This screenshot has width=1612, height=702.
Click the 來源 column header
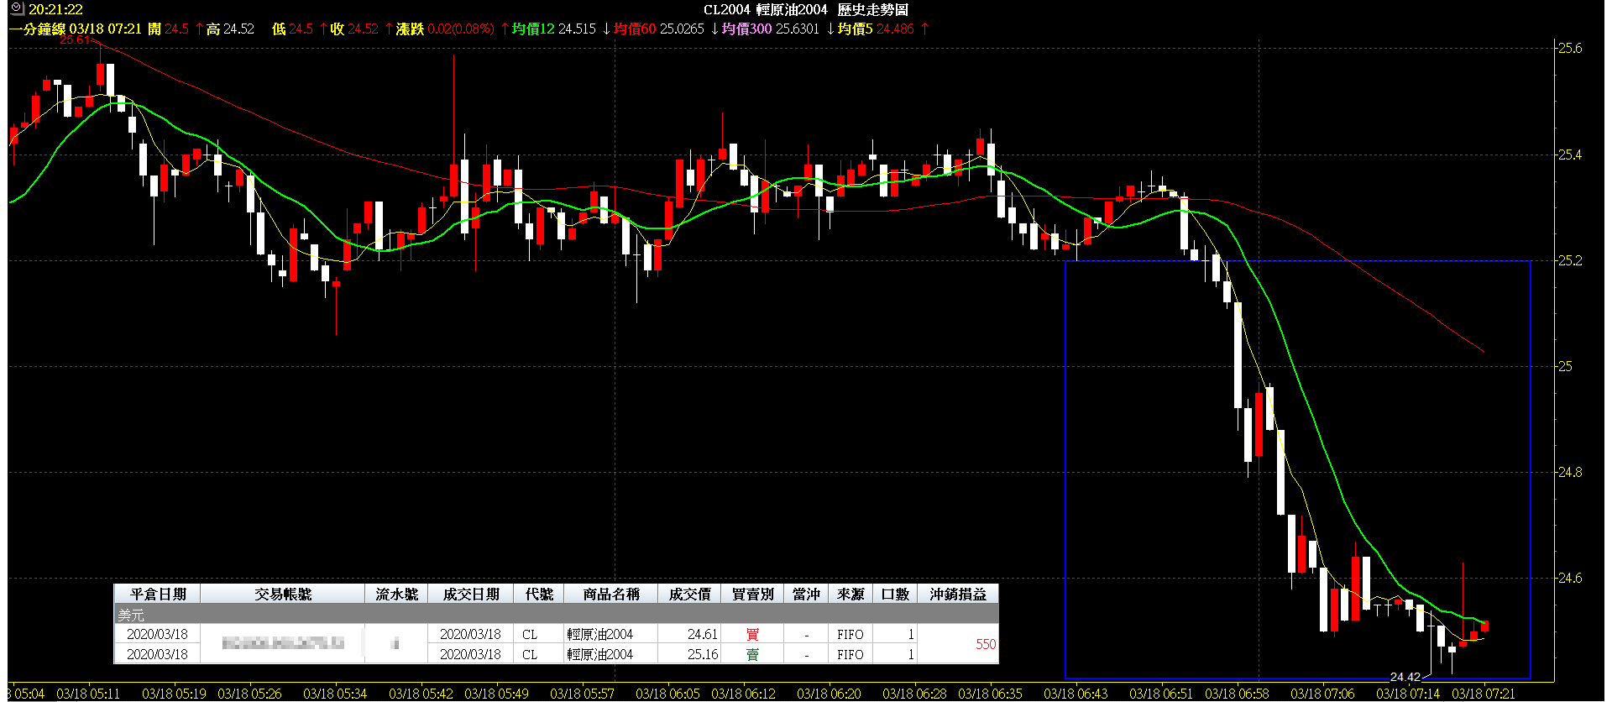[x=850, y=594]
